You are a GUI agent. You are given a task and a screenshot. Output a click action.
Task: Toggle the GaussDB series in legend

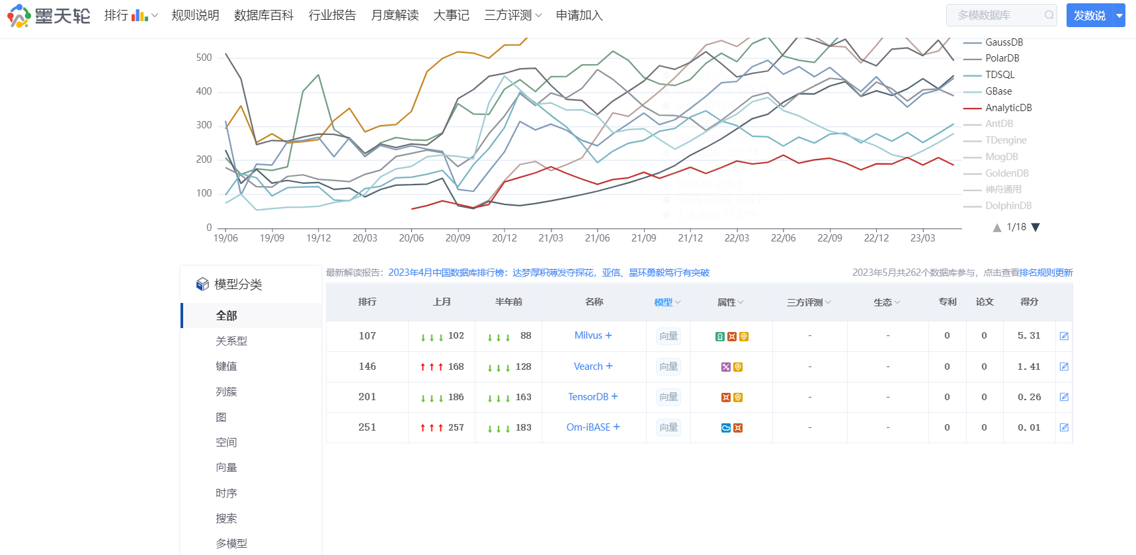993,42
